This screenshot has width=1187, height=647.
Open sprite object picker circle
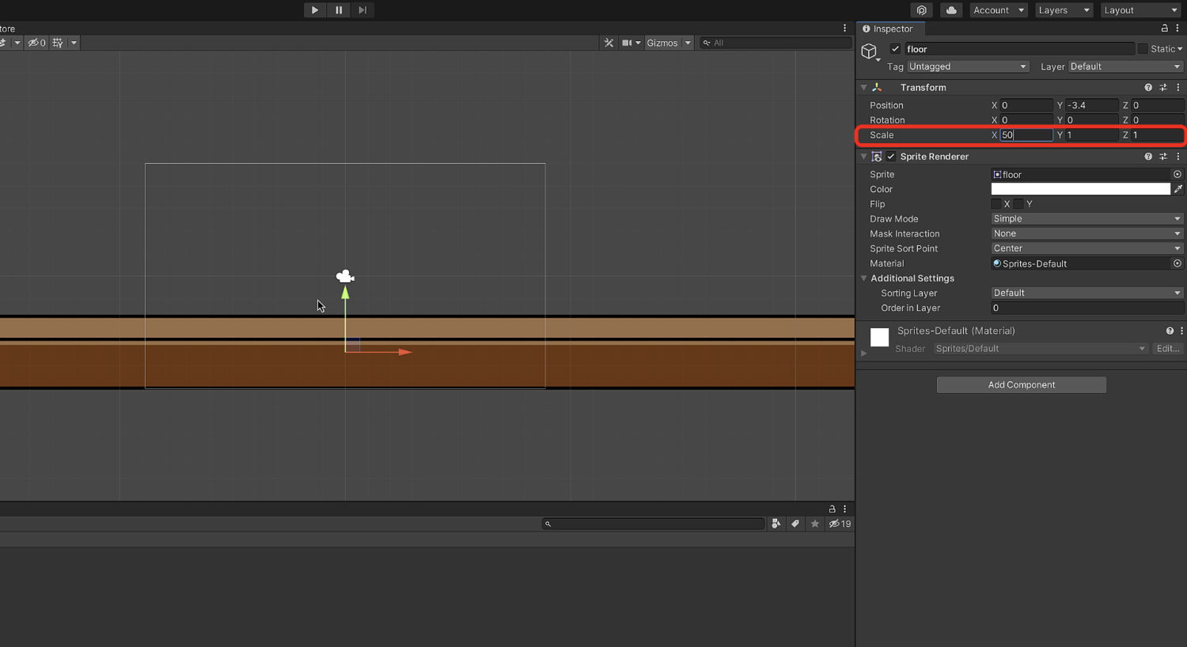[x=1178, y=175]
